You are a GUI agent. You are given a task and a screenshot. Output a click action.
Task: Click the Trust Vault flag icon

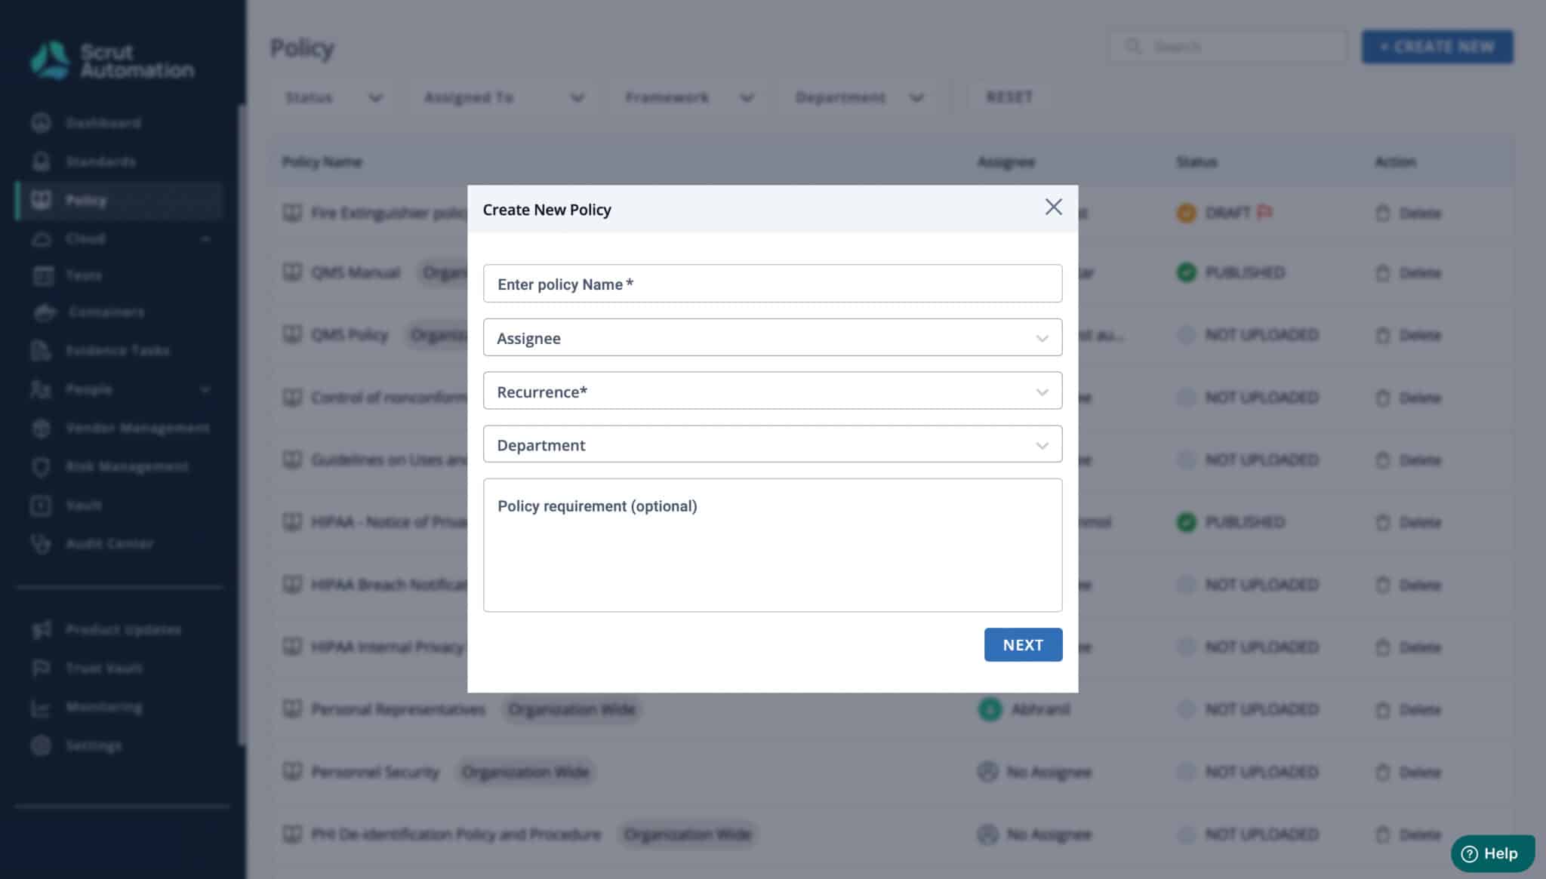(42, 668)
